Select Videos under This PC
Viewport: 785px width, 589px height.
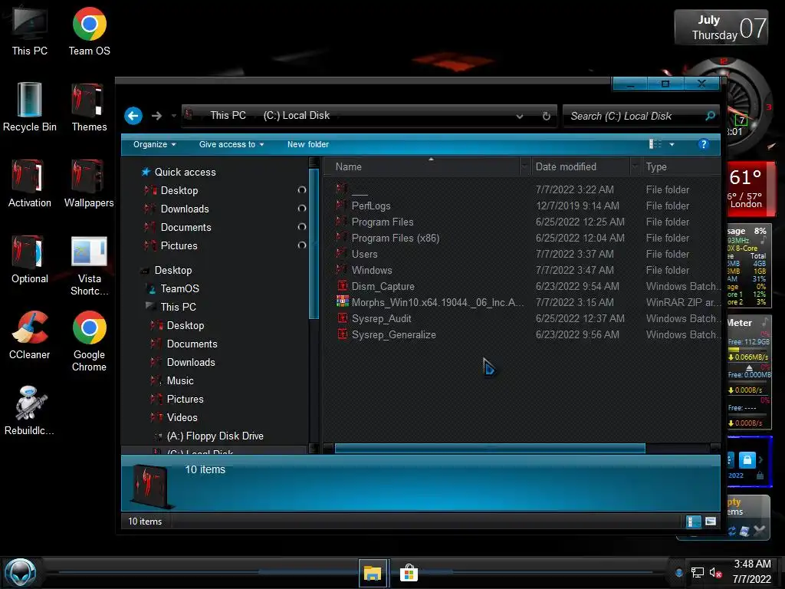[174, 418]
